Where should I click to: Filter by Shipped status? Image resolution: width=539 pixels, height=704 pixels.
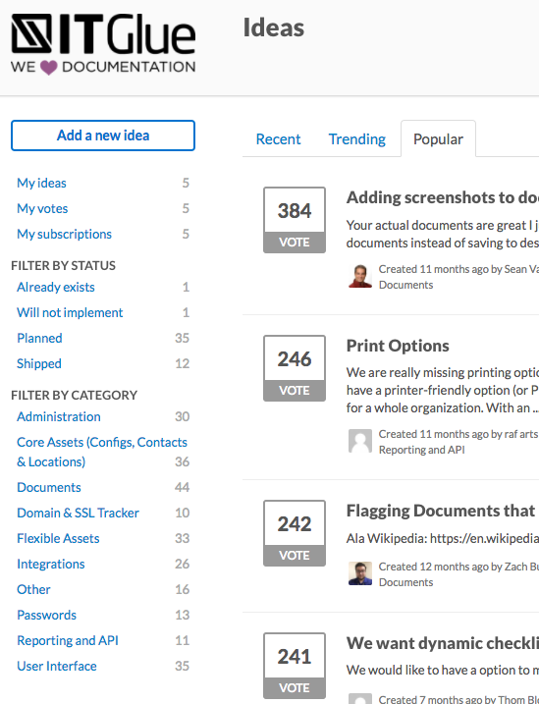point(39,363)
